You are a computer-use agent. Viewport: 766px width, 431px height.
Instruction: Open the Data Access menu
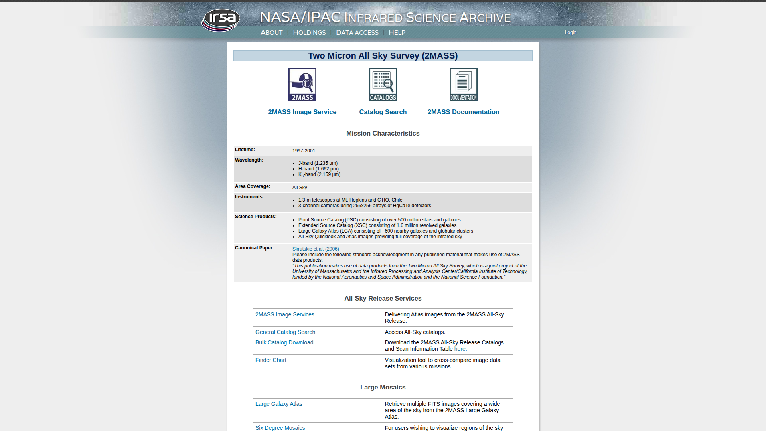tap(357, 32)
